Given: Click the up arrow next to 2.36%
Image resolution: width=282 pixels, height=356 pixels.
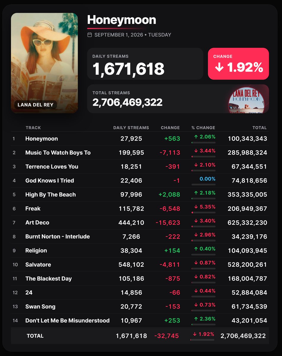Looking at the screenshot, I should click(x=195, y=319).
